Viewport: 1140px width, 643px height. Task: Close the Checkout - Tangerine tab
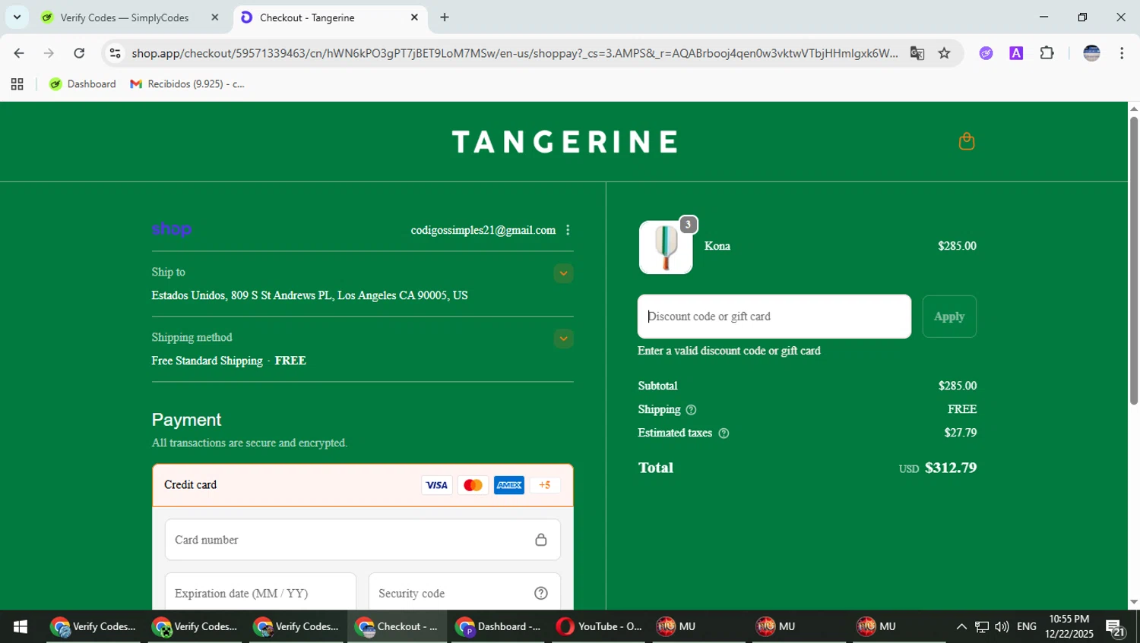[x=414, y=17]
